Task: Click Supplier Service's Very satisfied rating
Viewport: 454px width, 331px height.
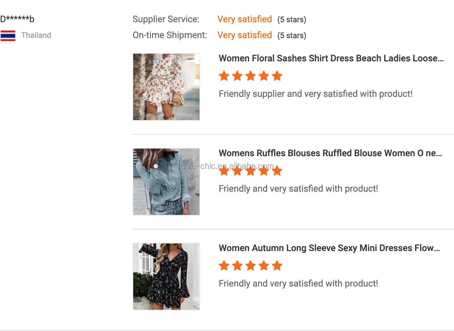Action: tap(245, 19)
